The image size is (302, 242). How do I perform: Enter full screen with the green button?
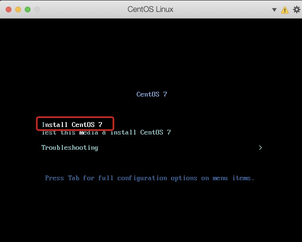pos(28,10)
